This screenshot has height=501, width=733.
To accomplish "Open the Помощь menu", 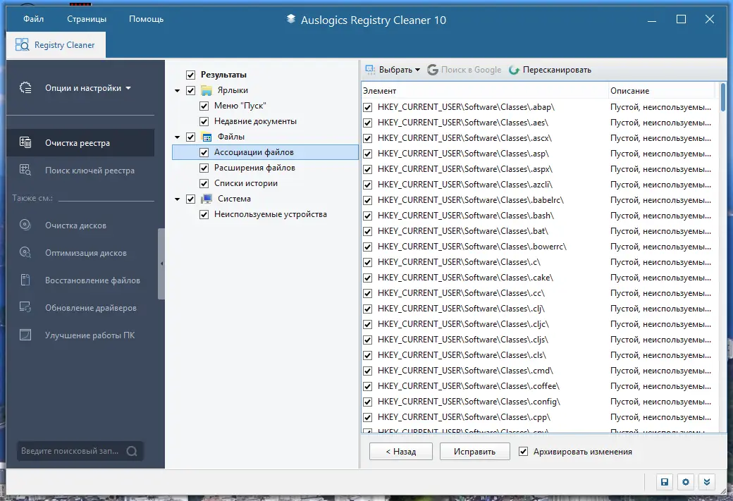I will click(x=147, y=19).
